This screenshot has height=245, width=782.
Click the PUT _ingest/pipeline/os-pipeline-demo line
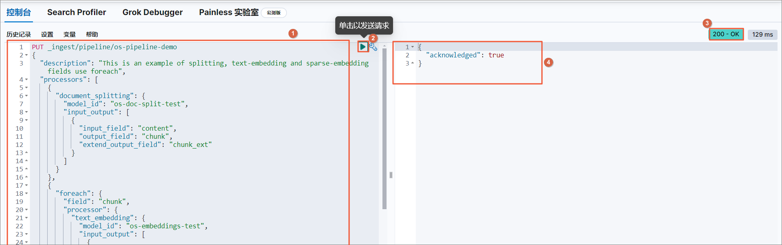[105, 47]
